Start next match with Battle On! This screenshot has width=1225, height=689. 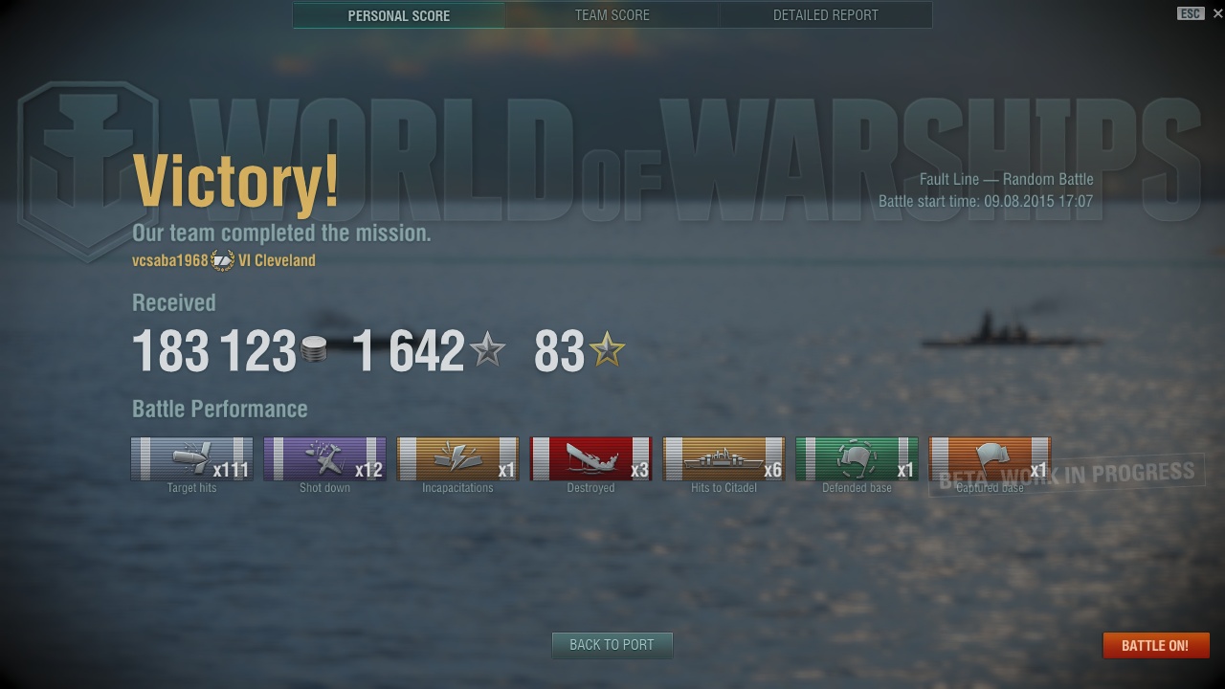pos(1155,645)
